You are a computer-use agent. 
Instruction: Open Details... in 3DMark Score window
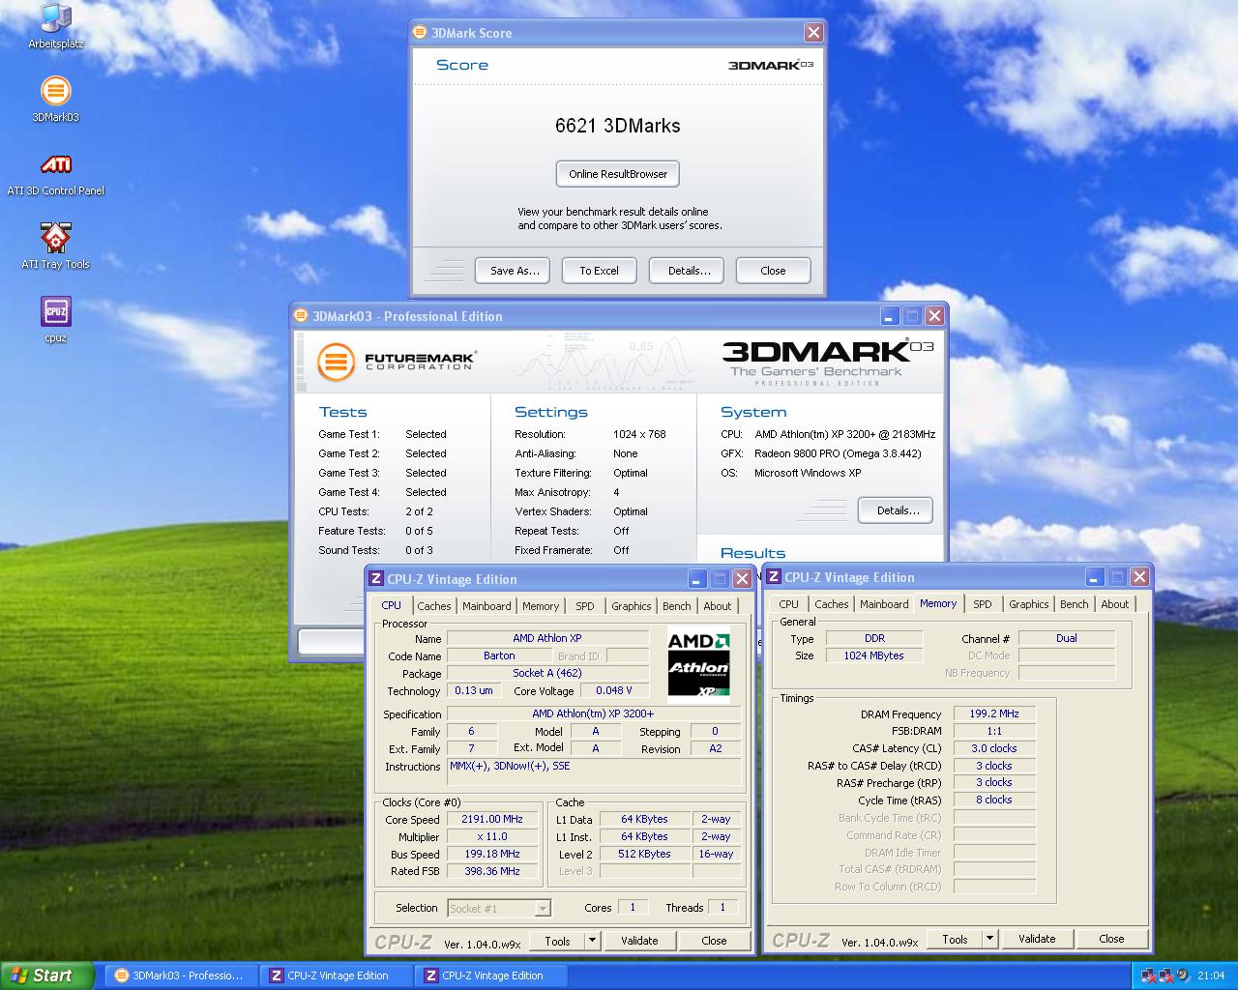[689, 271]
